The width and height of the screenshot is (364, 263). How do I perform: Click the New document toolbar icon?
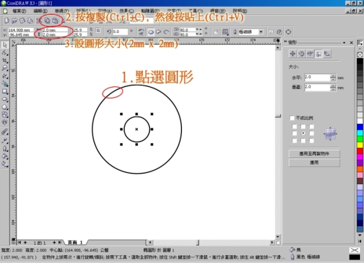pyautogui.click(x=7, y=21)
